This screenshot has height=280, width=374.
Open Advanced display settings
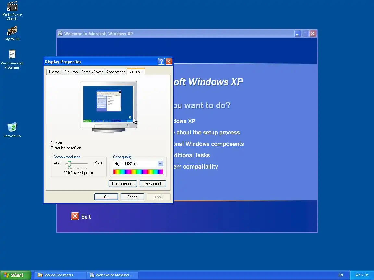coord(153,183)
